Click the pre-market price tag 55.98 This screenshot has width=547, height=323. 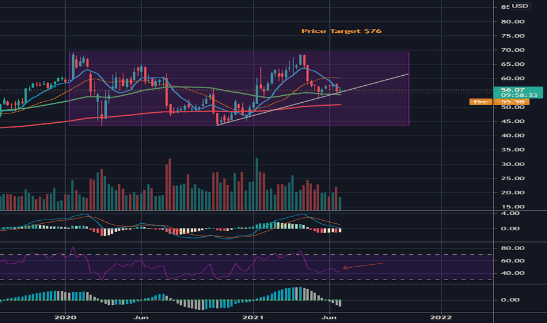point(513,102)
